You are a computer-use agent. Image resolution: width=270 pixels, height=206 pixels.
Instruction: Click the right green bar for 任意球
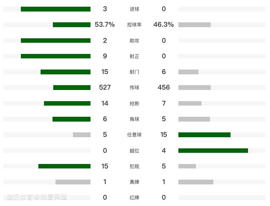204,135
